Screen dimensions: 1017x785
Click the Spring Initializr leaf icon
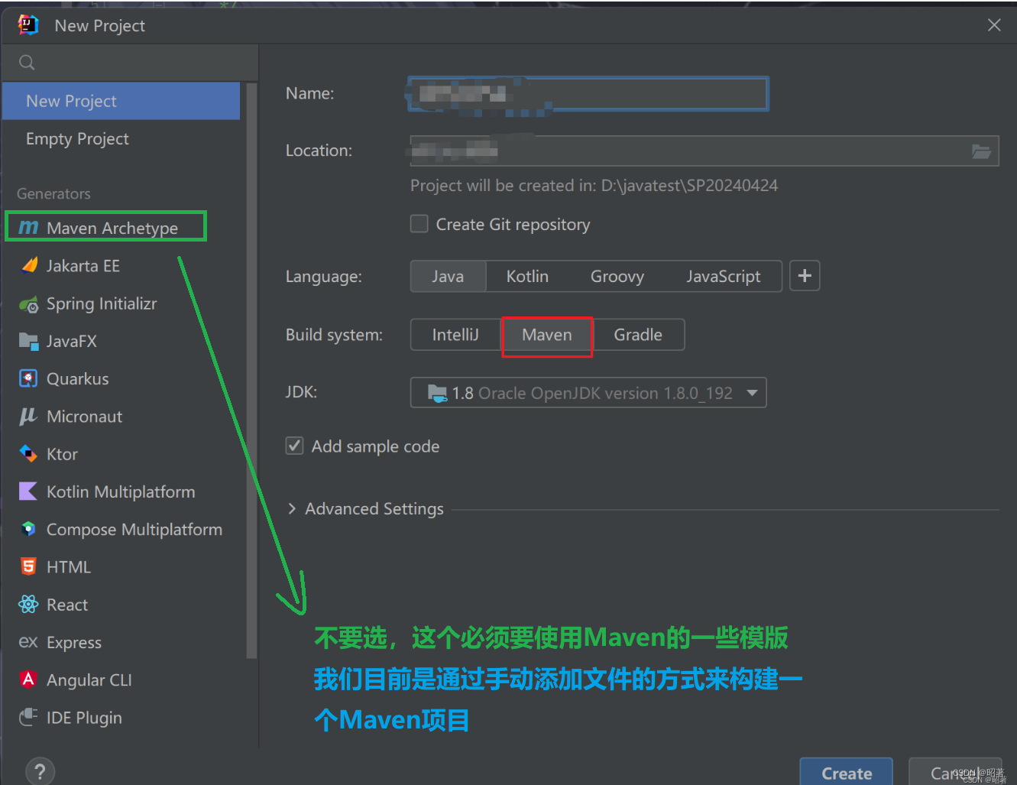[29, 304]
